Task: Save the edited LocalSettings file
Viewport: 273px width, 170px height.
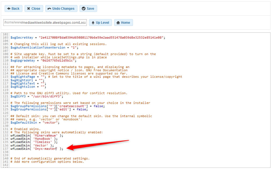Action: point(88,8)
